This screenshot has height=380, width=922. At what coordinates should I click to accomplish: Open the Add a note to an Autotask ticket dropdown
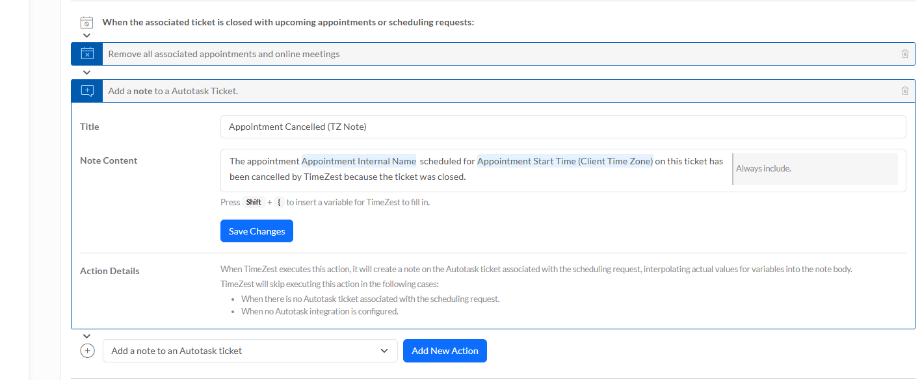tap(250, 351)
